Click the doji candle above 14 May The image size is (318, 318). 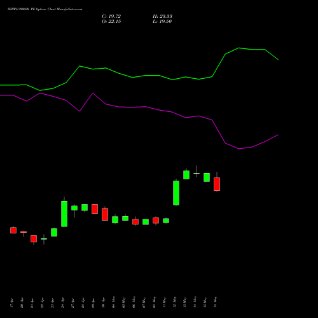[197, 173]
